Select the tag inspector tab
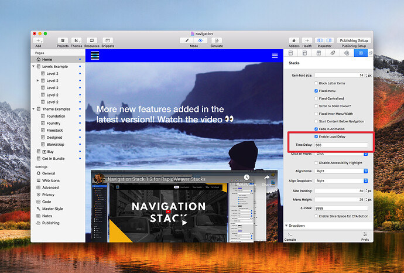404x273 pixels. coord(333,53)
